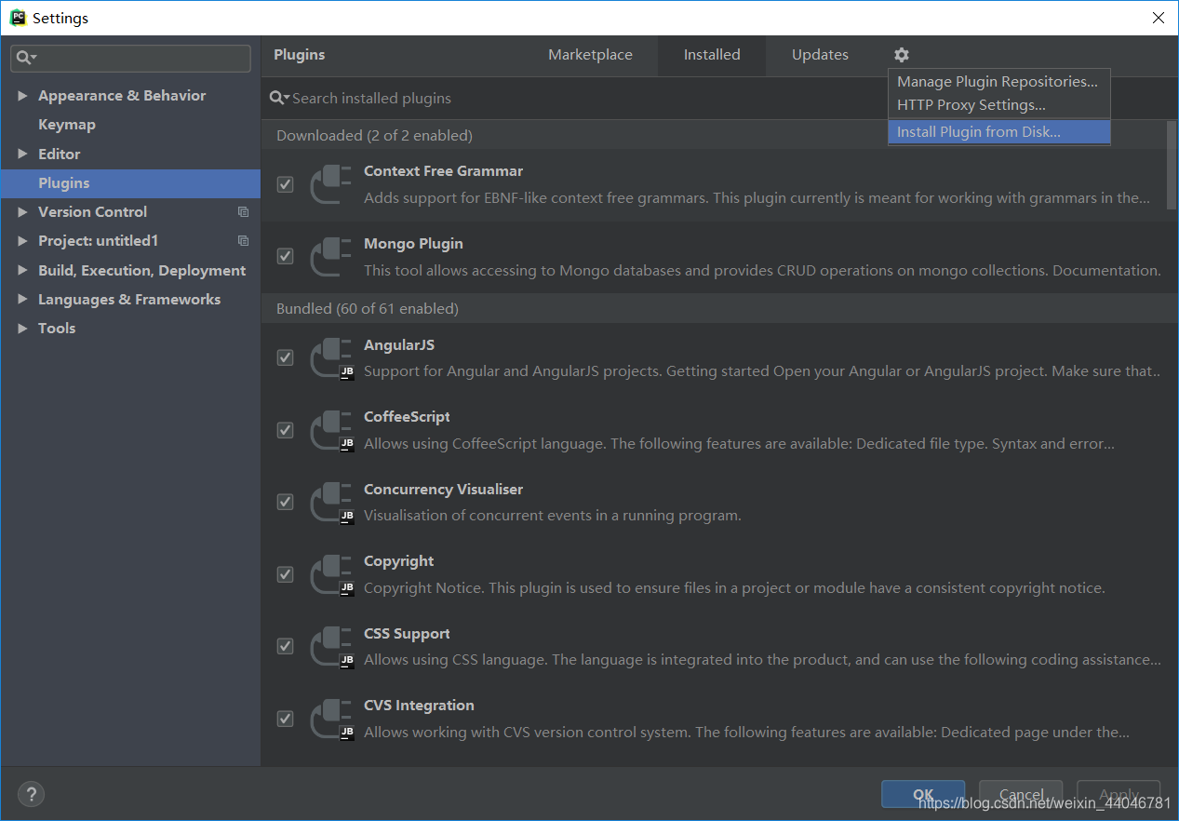Screen dimensions: 1179x821
Task: Expand the Project: untitled1 tree arrow
Action: (22, 241)
